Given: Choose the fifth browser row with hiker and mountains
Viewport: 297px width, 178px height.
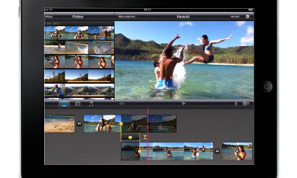Looking at the screenshot, I should pos(79,90).
